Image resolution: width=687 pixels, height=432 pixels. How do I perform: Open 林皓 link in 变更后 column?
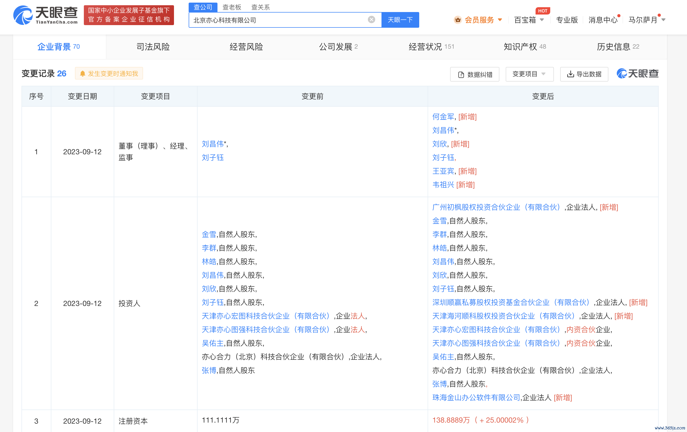(x=439, y=248)
